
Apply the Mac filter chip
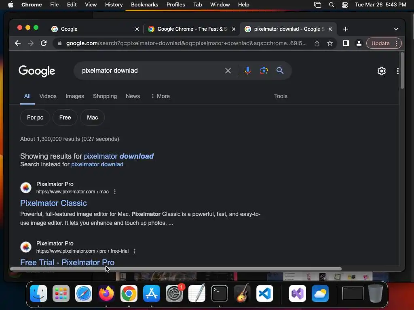click(x=93, y=117)
